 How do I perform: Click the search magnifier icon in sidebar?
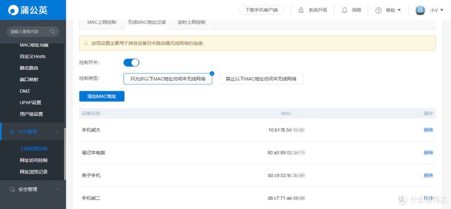click(x=53, y=31)
